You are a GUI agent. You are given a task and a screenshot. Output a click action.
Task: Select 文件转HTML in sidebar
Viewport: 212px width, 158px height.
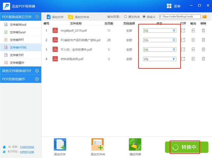(21, 47)
